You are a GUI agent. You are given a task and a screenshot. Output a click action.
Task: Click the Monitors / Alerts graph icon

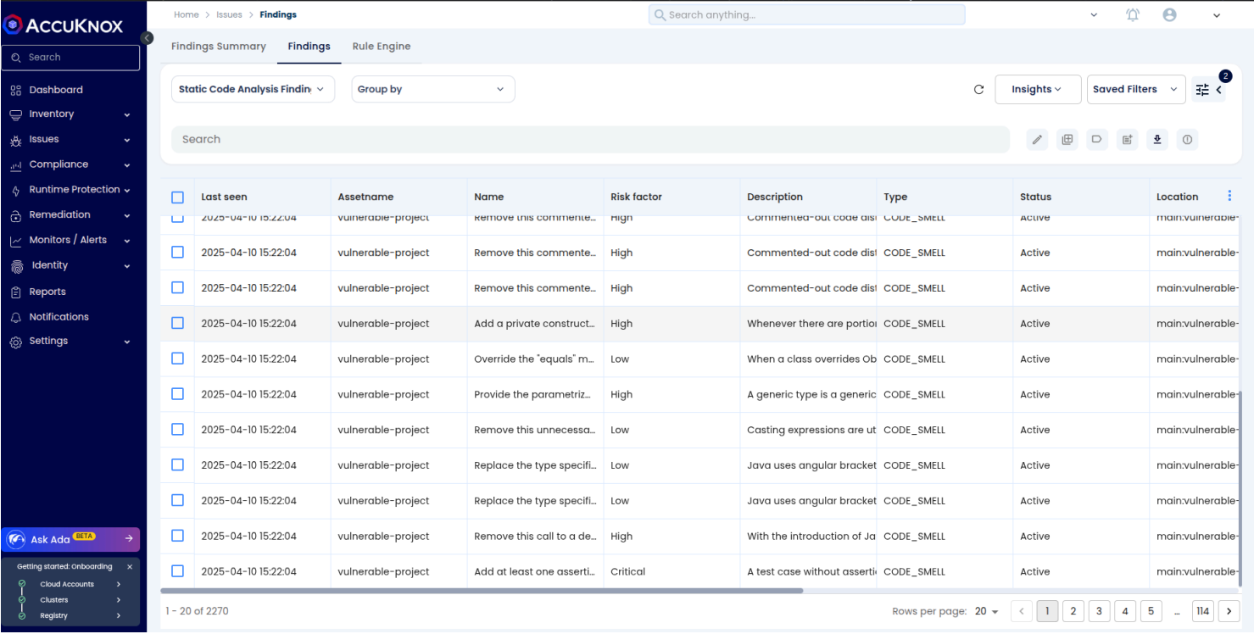click(15, 241)
